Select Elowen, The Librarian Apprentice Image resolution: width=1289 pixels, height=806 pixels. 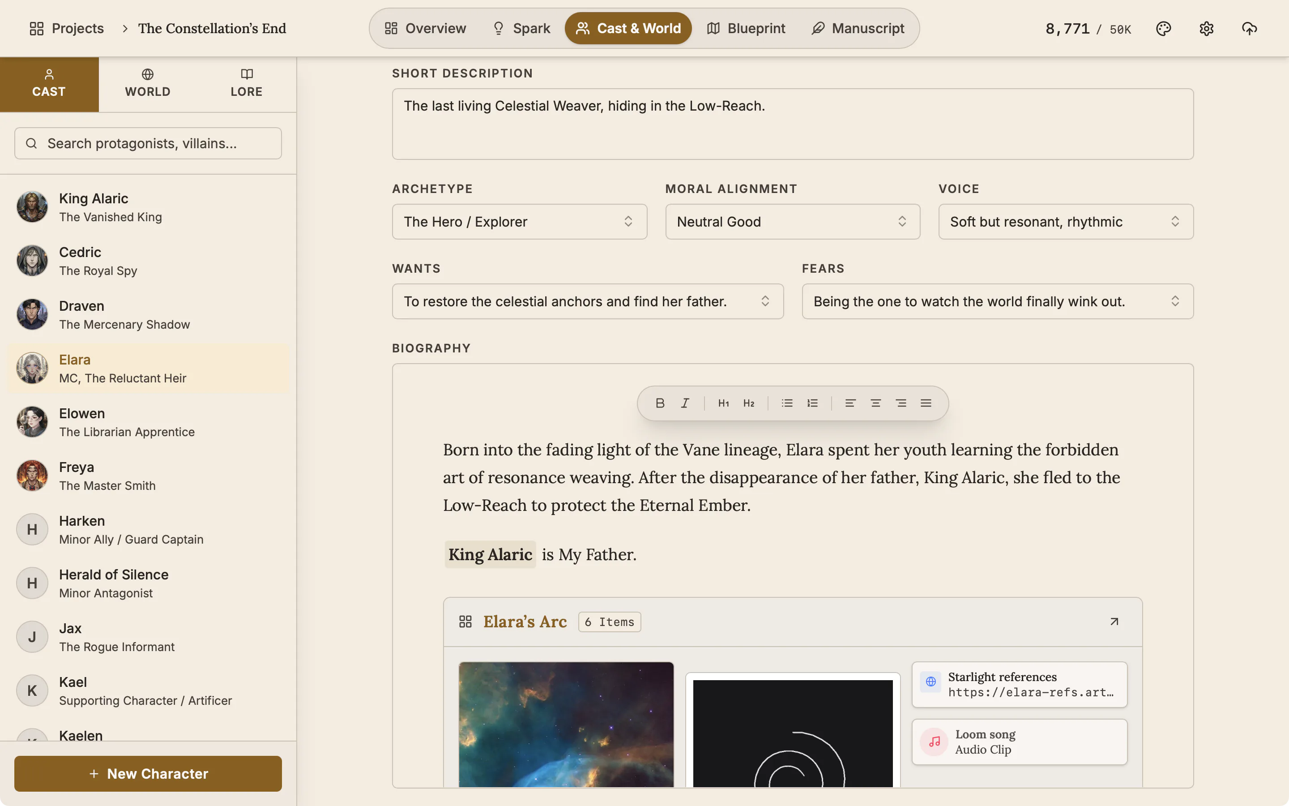point(148,422)
